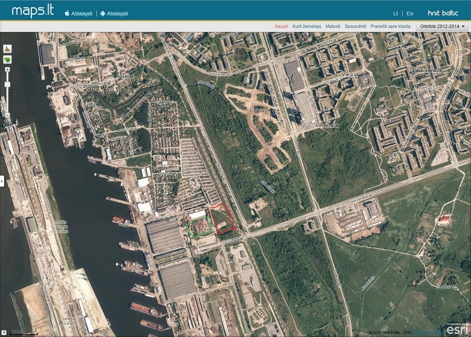
Task: Click the green Lithuania full-extent icon
Action: coord(7,60)
